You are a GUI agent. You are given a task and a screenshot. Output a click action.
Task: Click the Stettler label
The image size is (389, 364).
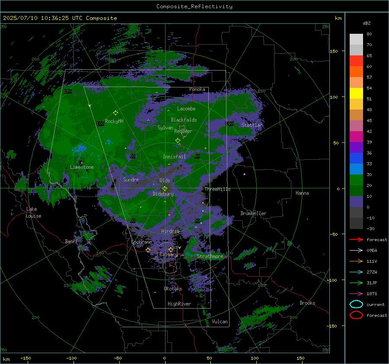tap(252, 125)
